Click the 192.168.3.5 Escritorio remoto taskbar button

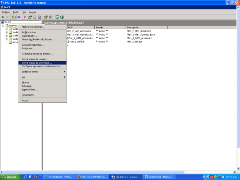point(126,177)
